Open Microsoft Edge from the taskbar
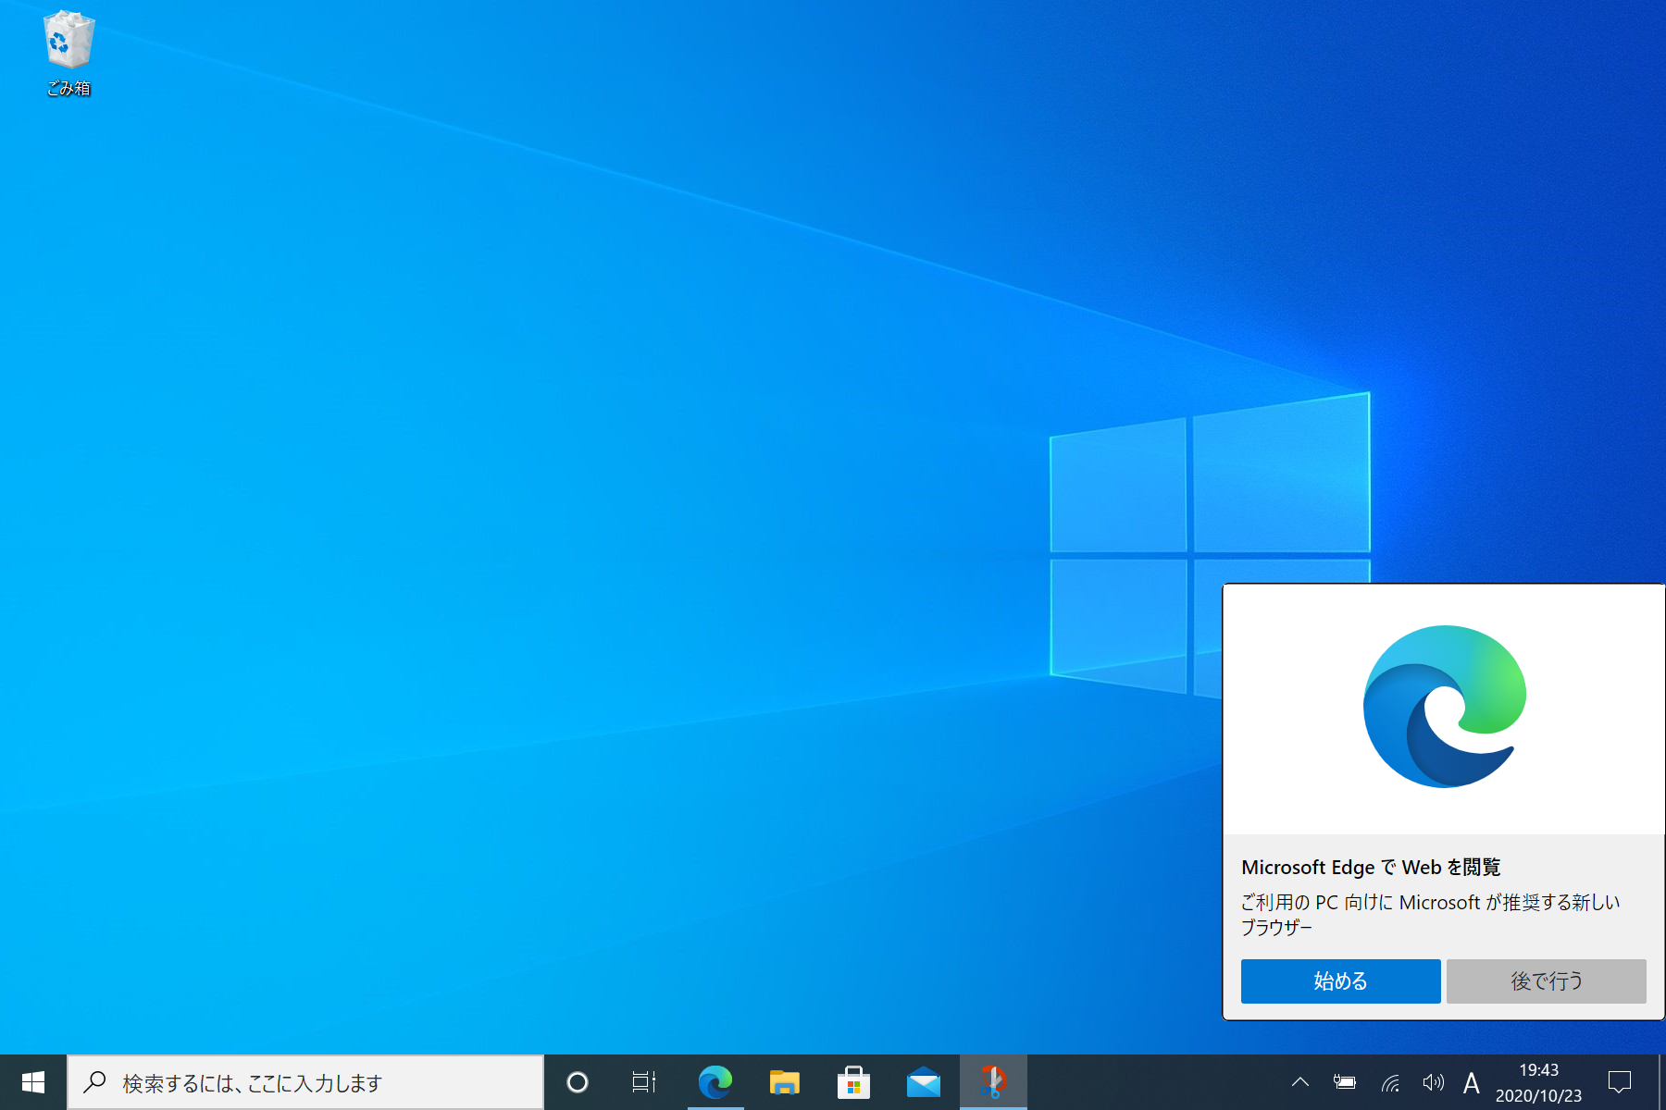This screenshot has width=1666, height=1110. [x=716, y=1081]
